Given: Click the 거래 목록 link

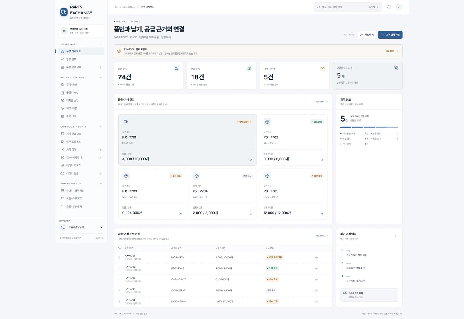Looking at the screenshot, I should (322, 102).
